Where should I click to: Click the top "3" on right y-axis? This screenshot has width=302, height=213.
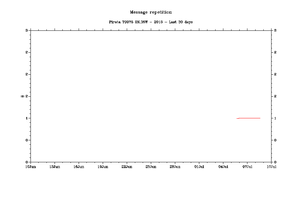[275, 30]
